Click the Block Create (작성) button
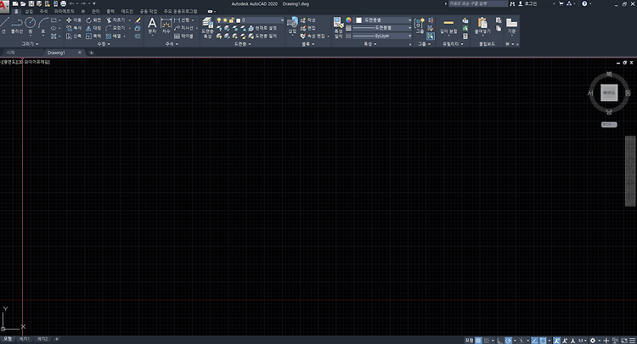This screenshot has width=637, height=344. 308,19
